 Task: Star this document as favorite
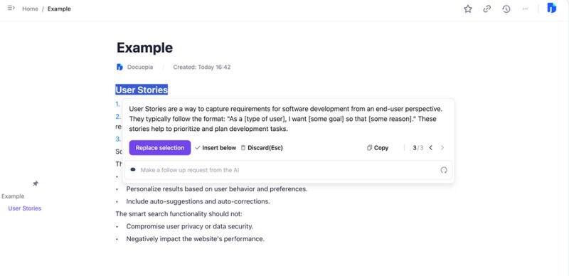tap(468, 9)
